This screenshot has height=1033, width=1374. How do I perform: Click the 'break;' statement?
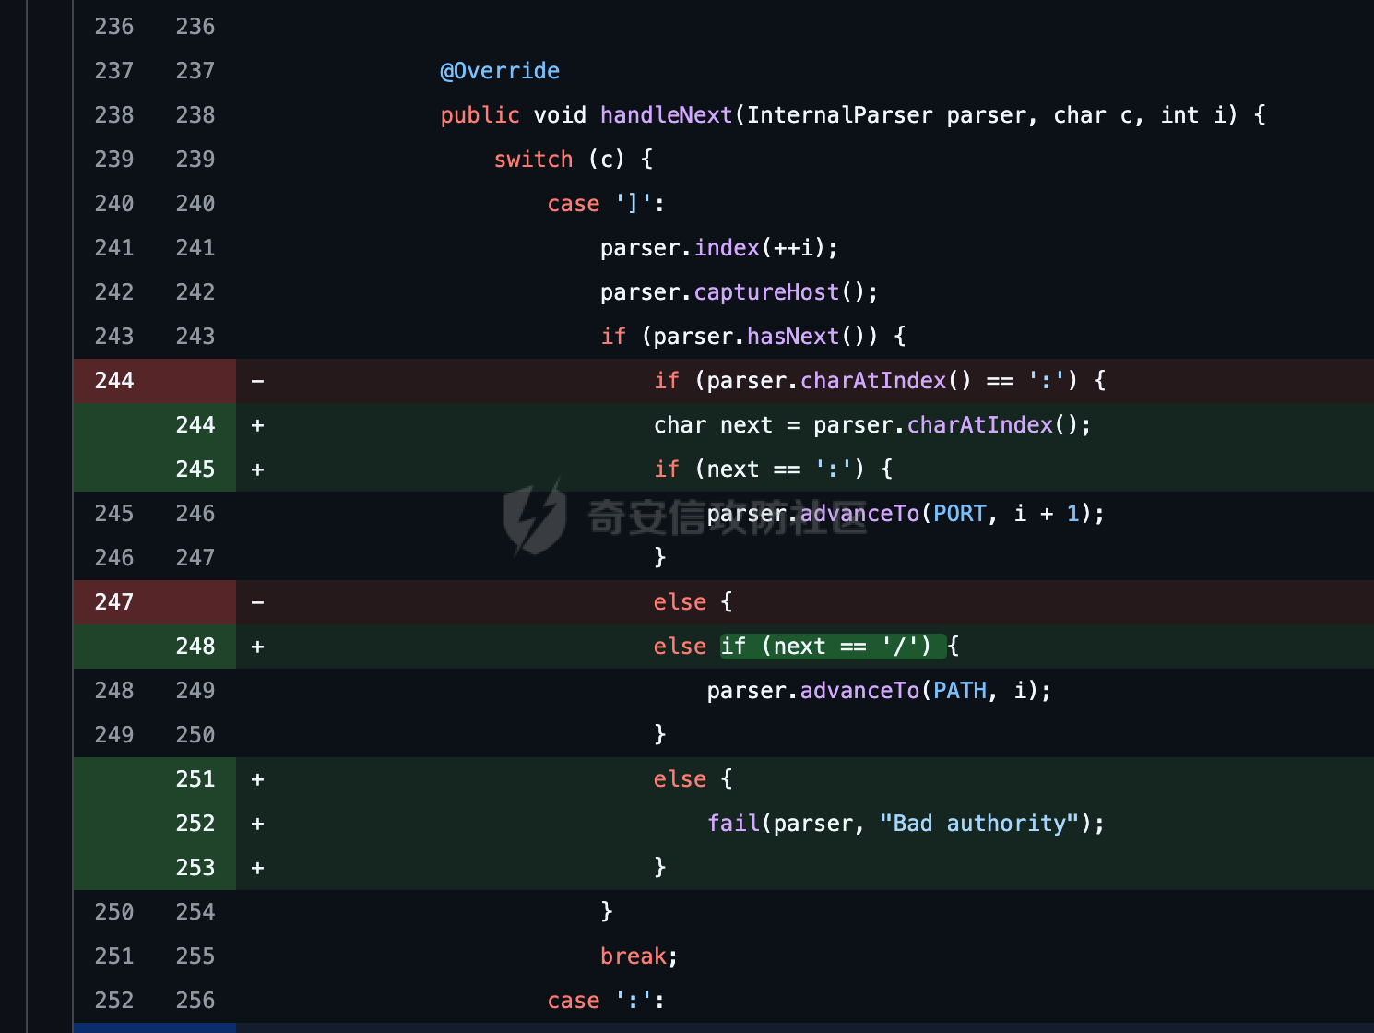click(639, 956)
